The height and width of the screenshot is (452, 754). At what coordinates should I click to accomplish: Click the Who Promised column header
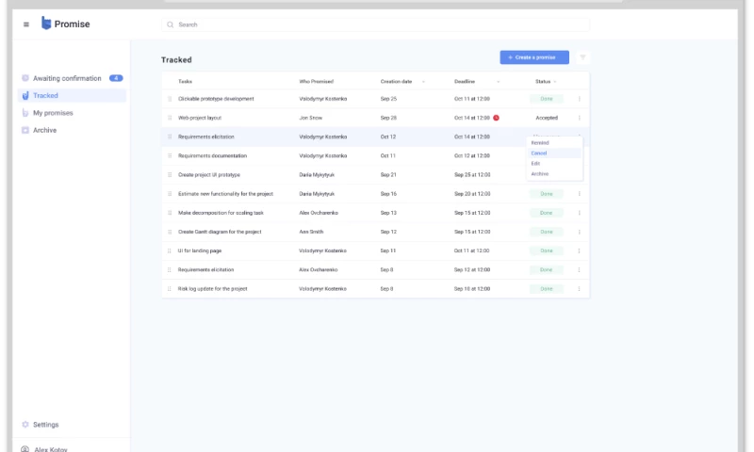(317, 82)
